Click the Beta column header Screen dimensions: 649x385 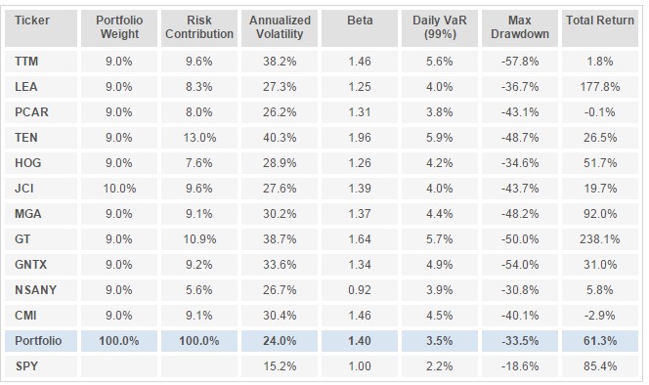(x=360, y=28)
